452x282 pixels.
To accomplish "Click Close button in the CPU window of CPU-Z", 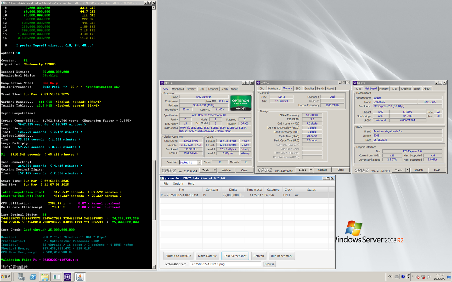I will click(244, 170).
